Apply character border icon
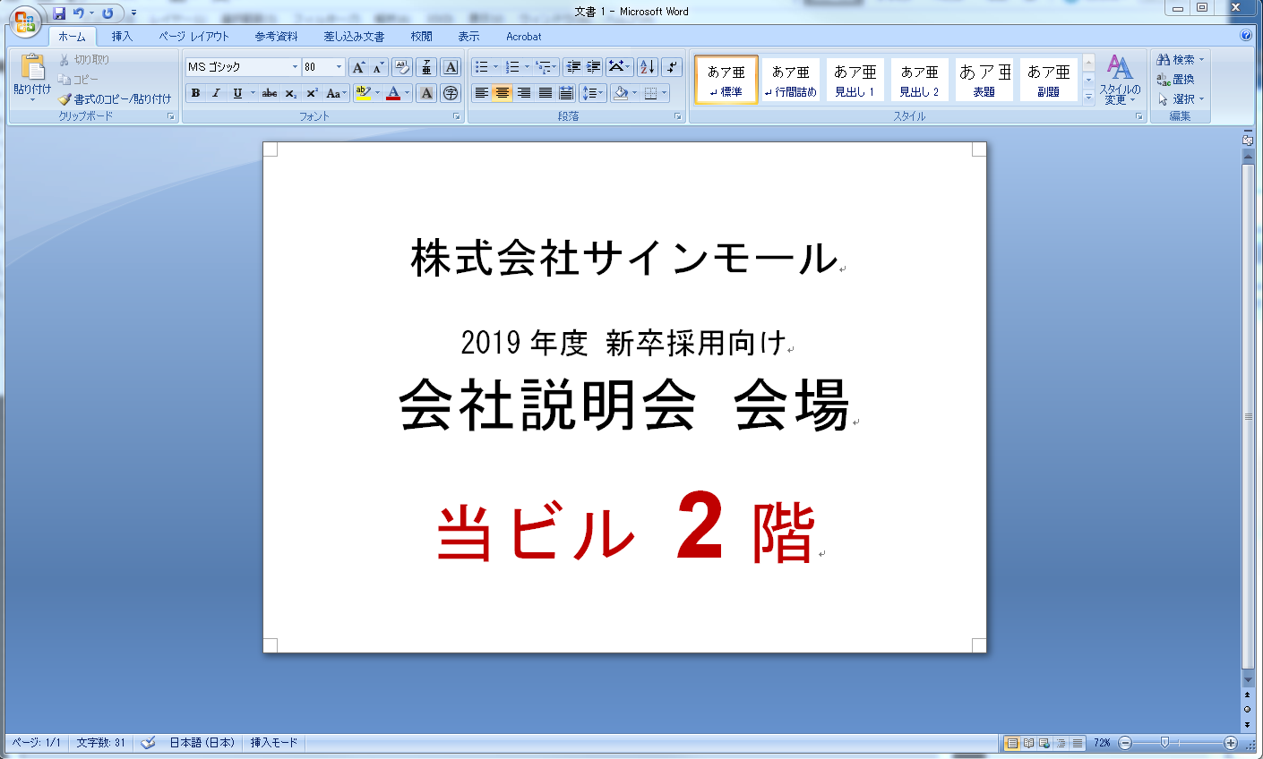The height and width of the screenshot is (759, 1263). coord(451,67)
